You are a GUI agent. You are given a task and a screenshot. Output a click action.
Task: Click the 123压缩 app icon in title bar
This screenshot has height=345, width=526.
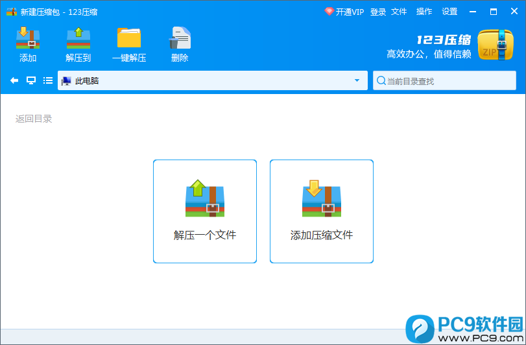(x=12, y=12)
